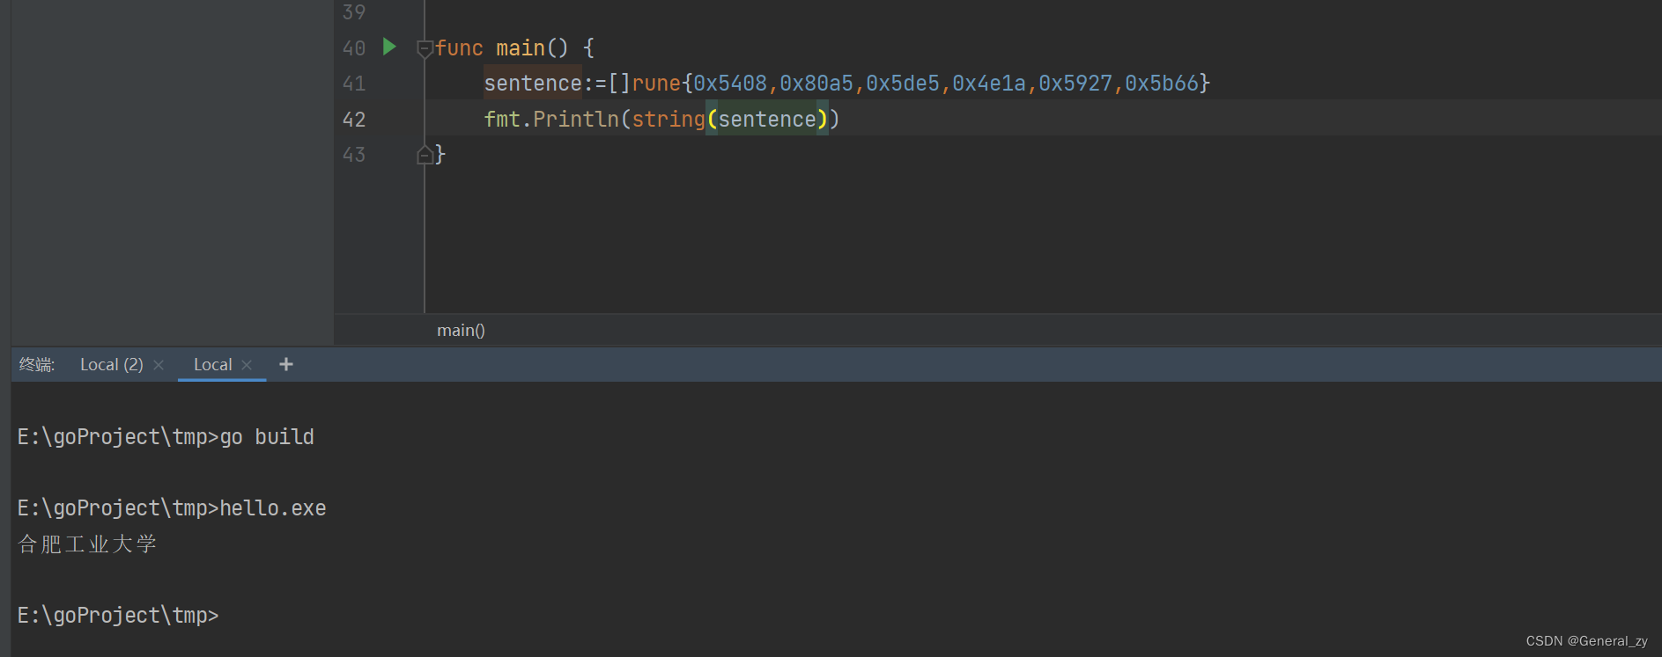
Task: Close the active Local terminal tab
Action: click(247, 365)
